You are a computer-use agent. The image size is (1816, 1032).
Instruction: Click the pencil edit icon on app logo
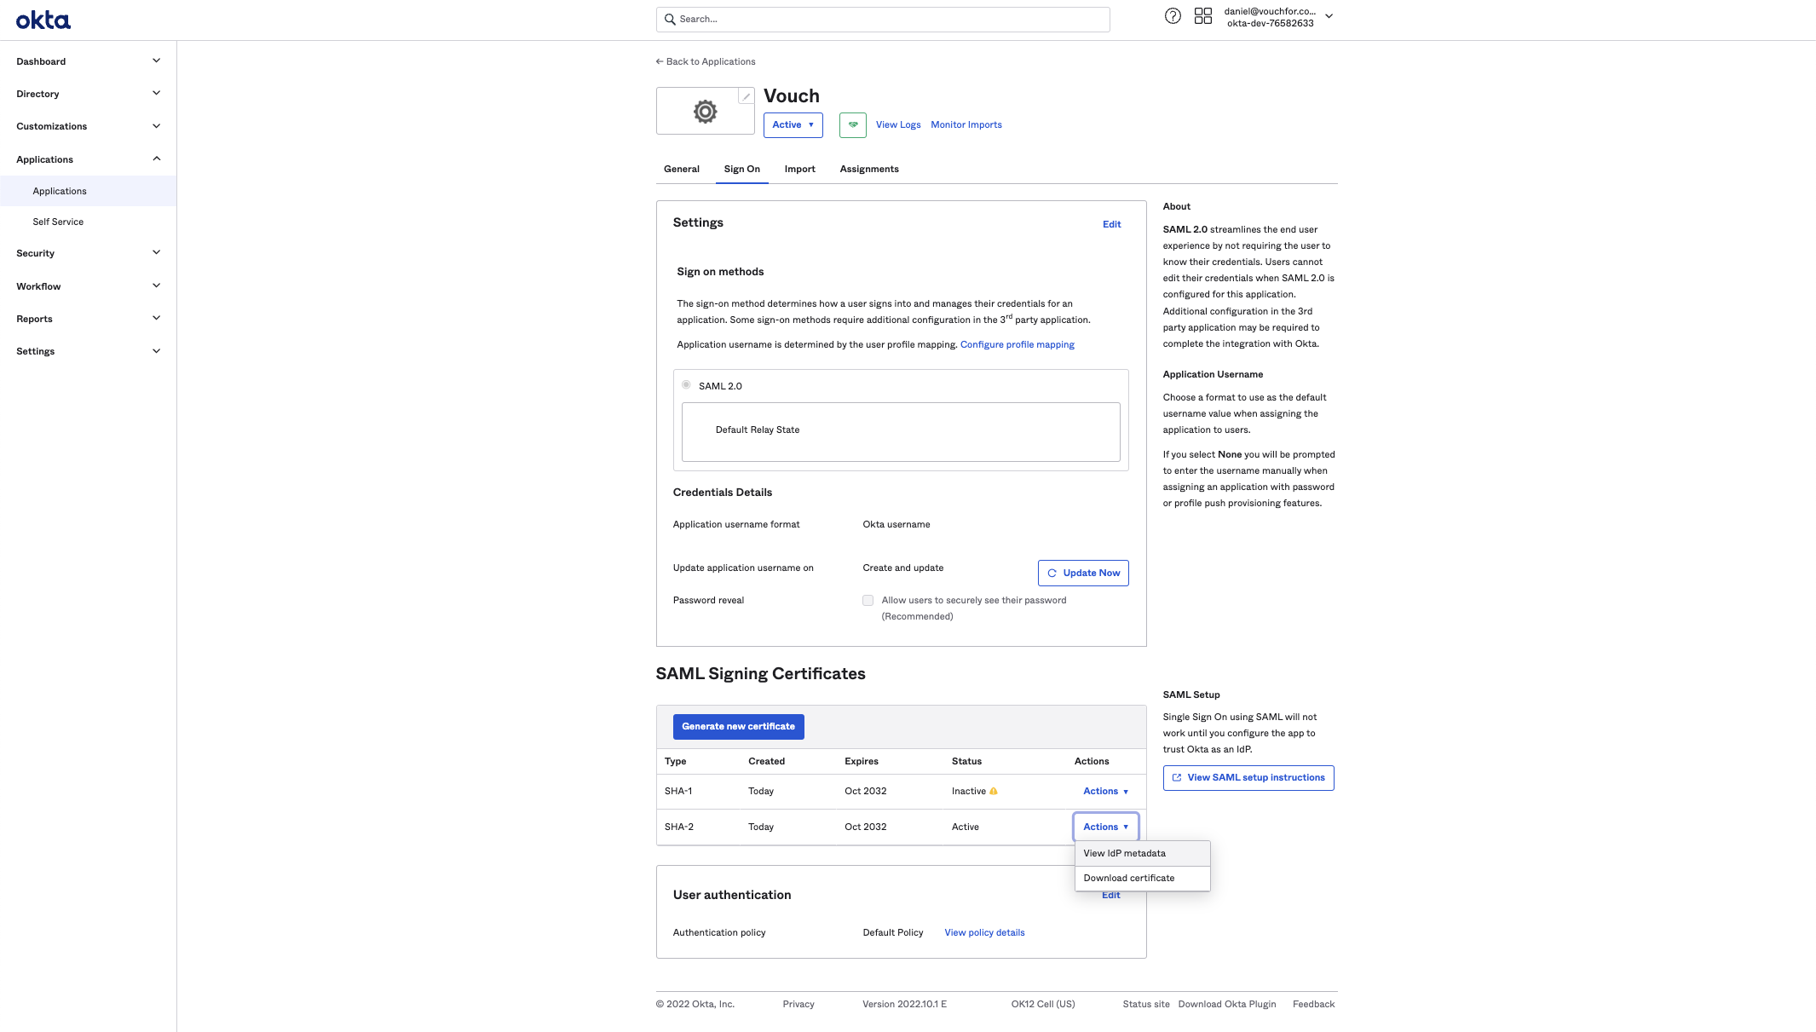tap(746, 96)
